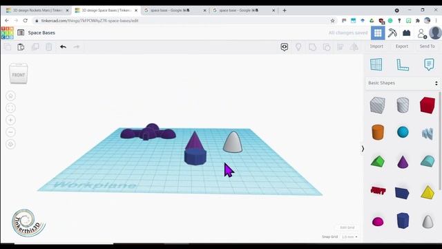Click the Home view button

[11, 96]
